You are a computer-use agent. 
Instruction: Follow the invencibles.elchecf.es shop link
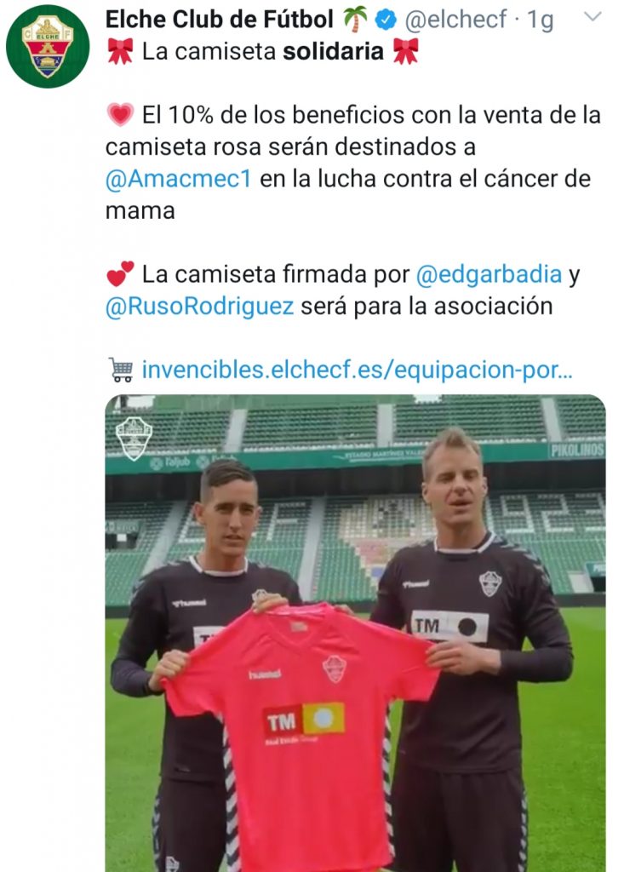(x=357, y=370)
